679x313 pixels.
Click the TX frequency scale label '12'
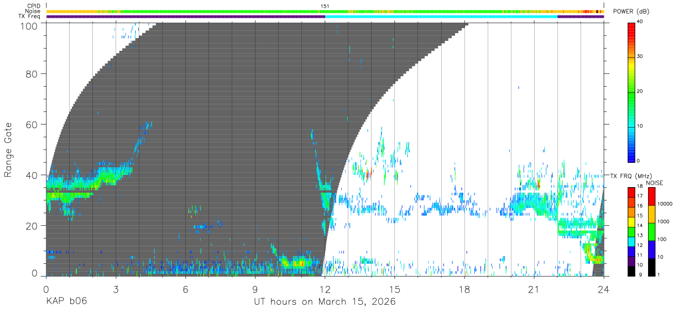pos(640,245)
